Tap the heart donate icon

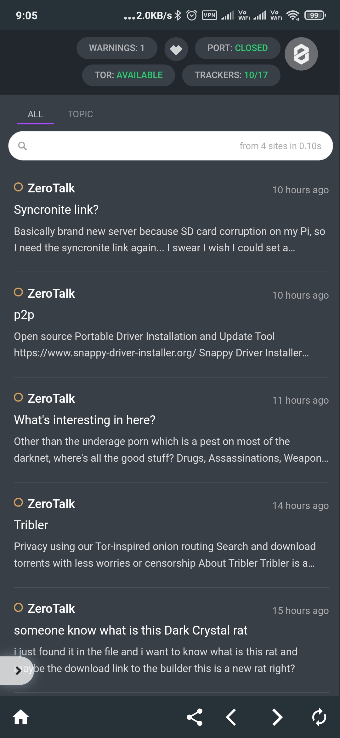[x=176, y=49]
